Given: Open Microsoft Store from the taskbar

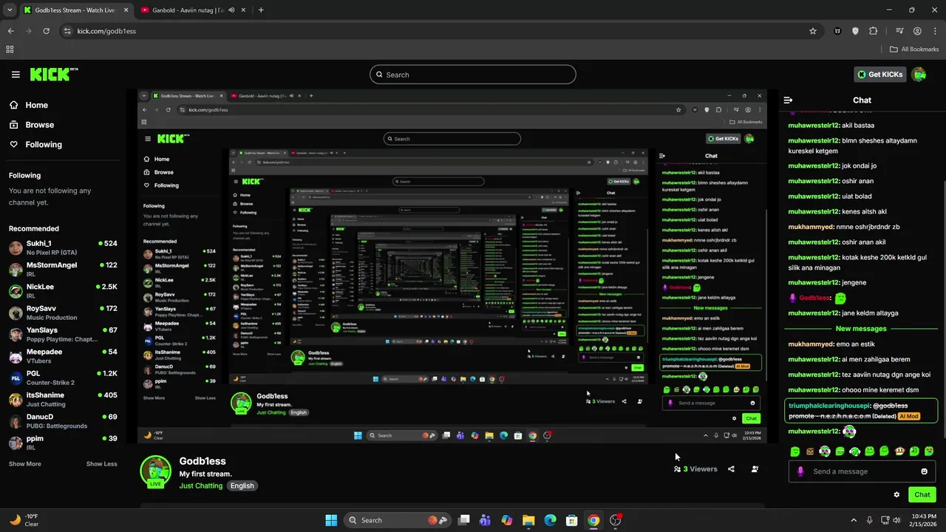Looking at the screenshot, I should pos(571,520).
